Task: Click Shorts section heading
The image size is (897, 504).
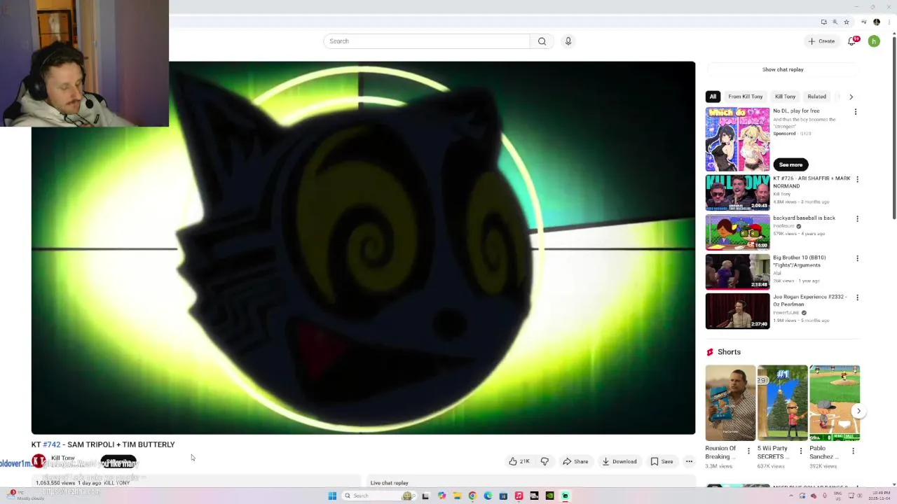Action: pos(729,352)
